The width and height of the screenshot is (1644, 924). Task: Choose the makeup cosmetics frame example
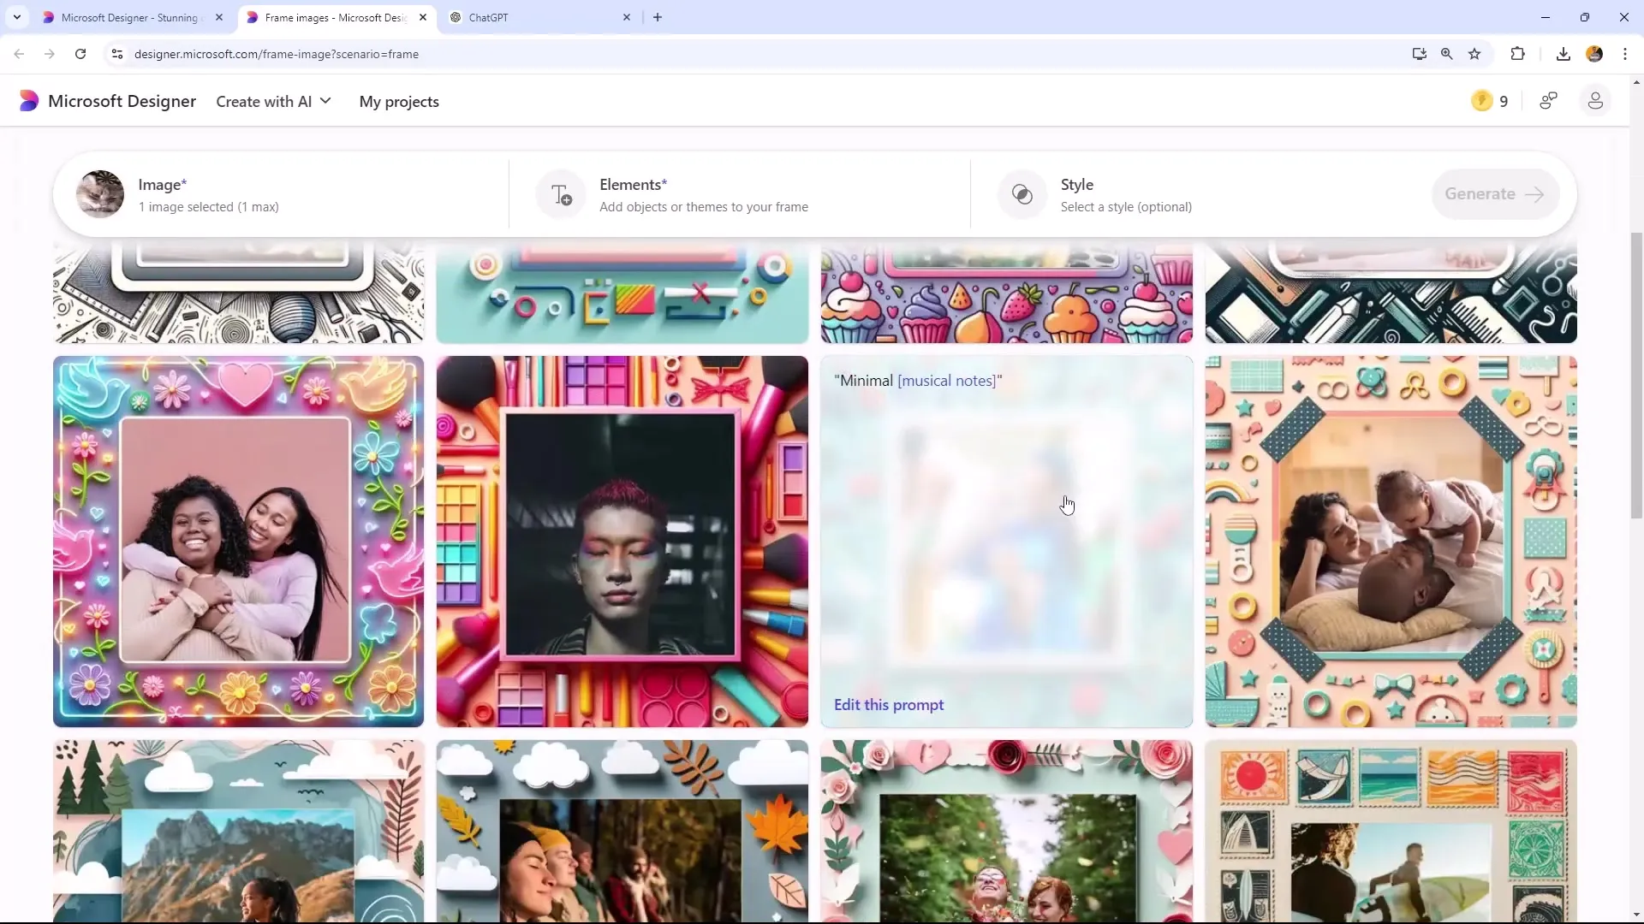point(622,542)
